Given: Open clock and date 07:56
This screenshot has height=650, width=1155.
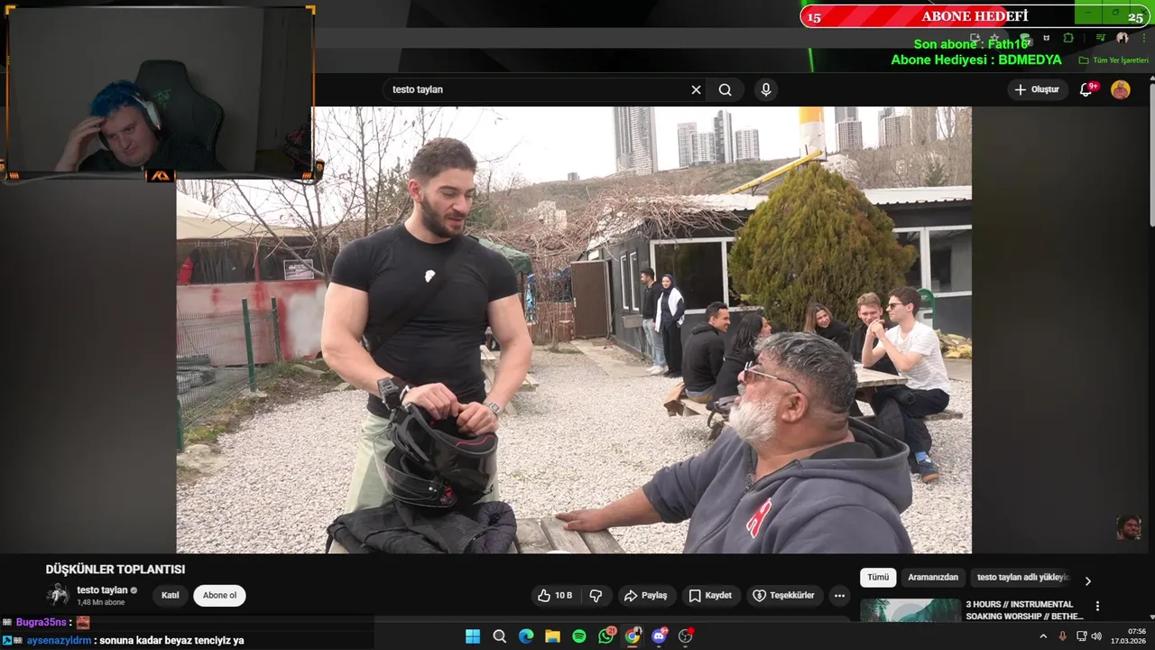Looking at the screenshot, I should click(1128, 636).
